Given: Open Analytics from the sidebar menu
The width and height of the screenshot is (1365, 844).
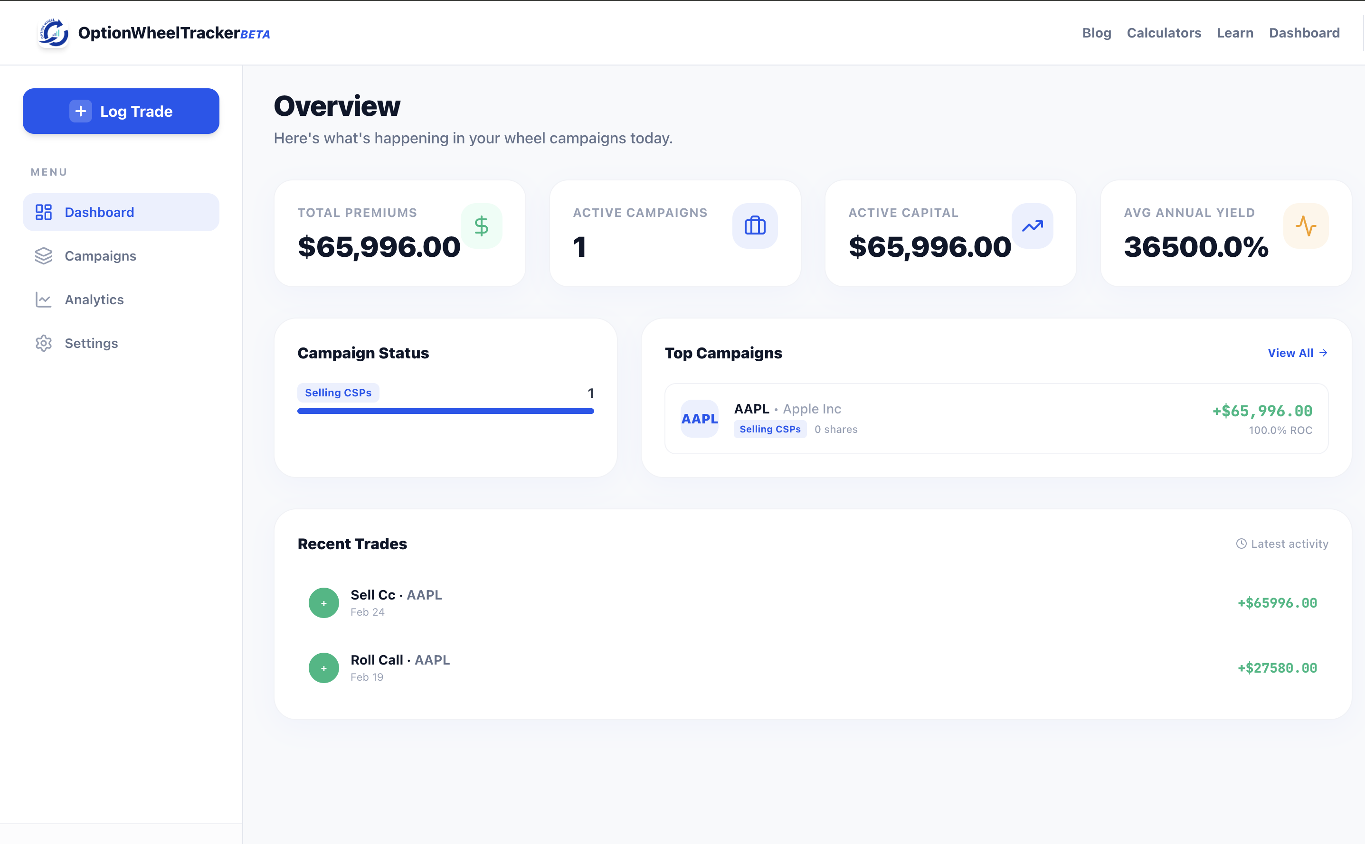Looking at the screenshot, I should point(94,300).
